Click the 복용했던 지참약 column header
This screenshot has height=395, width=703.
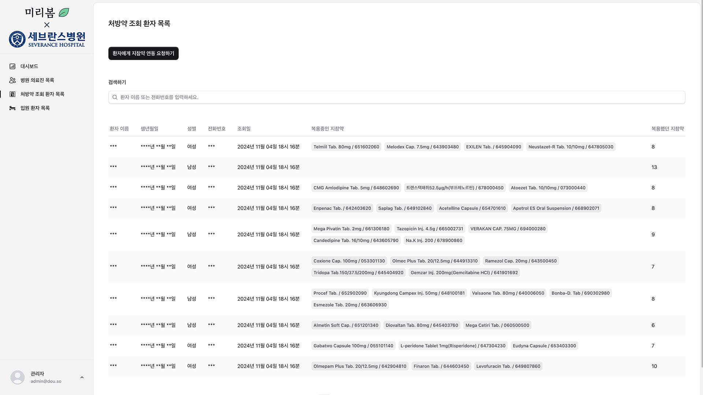click(x=667, y=129)
